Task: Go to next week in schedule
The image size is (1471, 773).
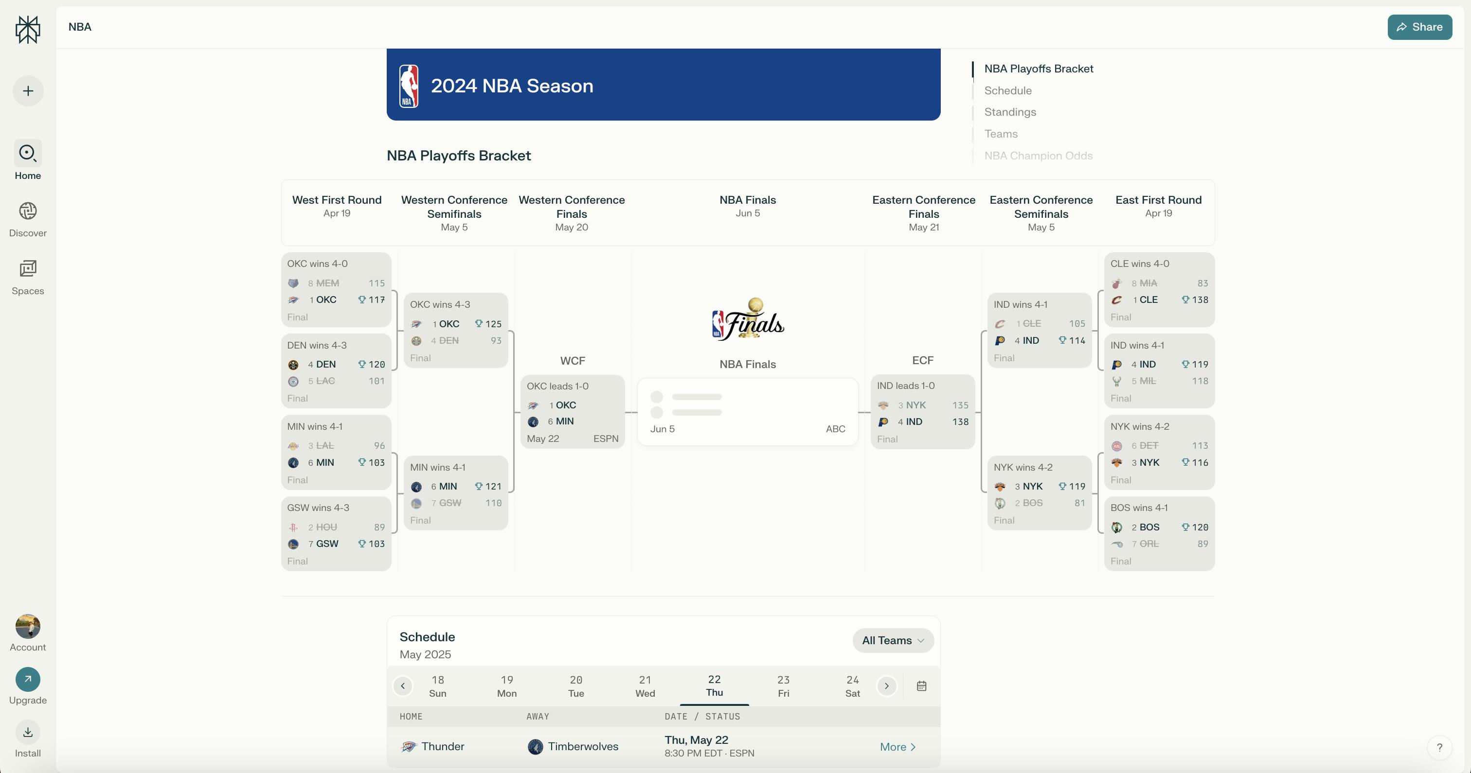Action: pyautogui.click(x=886, y=685)
